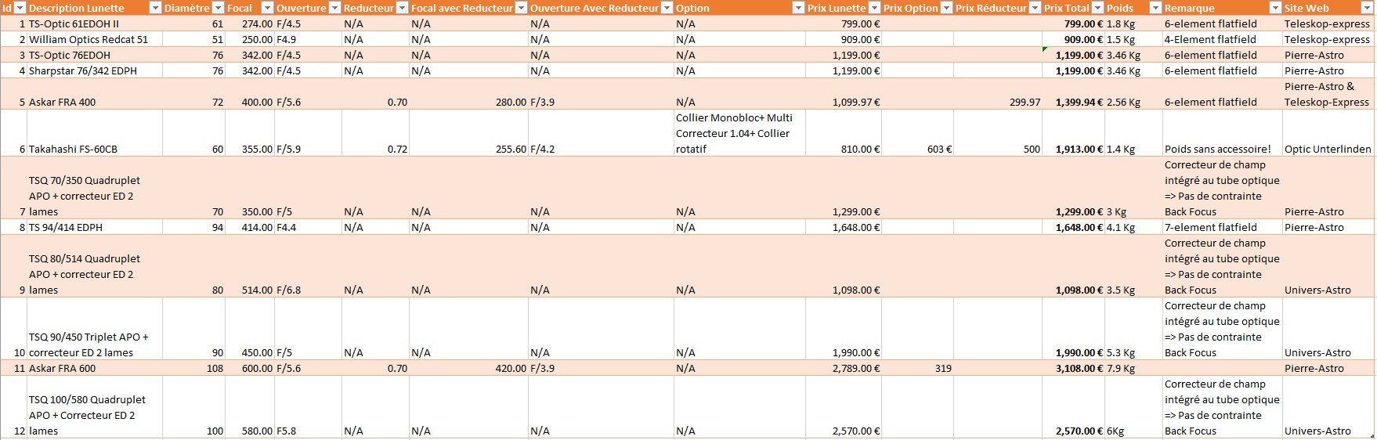Viewport: 1377px width, 440px height.
Task: Click the focal value '250.00'
Action: (257, 39)
